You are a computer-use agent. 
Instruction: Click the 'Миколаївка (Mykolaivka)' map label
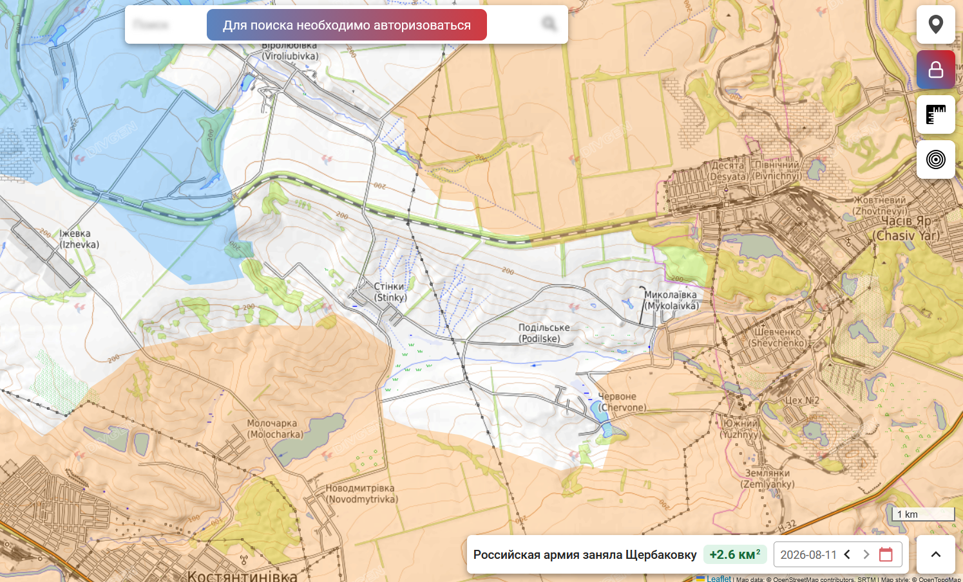point(671,300)
